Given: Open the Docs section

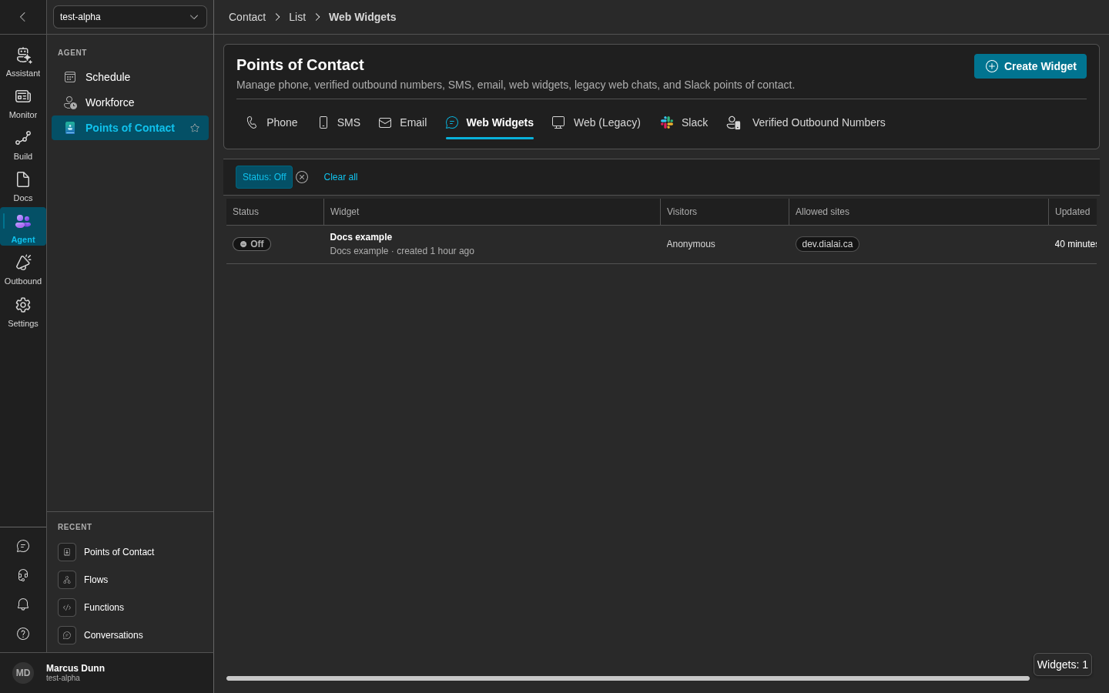Looking at the screenshot, I should tap(23, 187).
